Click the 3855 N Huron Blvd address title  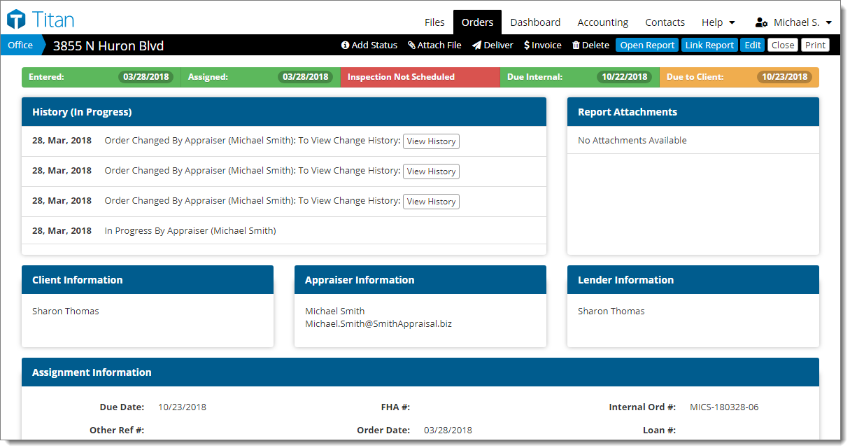[x=108, y=46]
